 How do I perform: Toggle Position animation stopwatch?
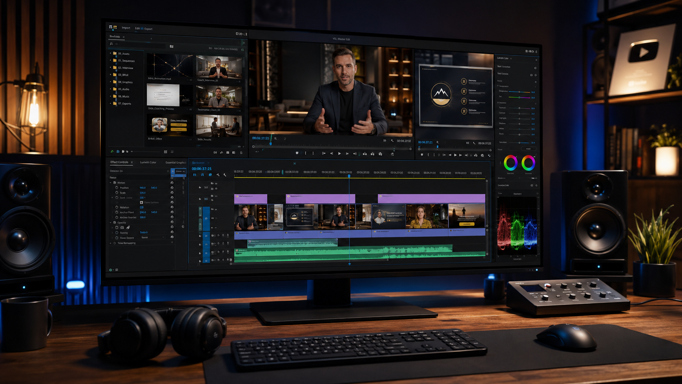pyautogui.click(x=117, y=188)
